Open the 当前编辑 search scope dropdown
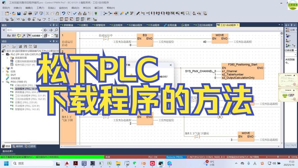Viewport: 298px width, 168px height. tap(42, 36)
